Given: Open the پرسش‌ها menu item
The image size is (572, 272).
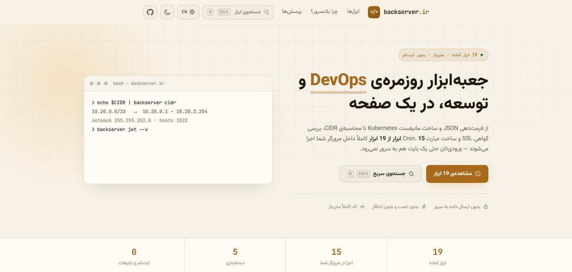Looking at the screenshot, I should coord(292,12).
